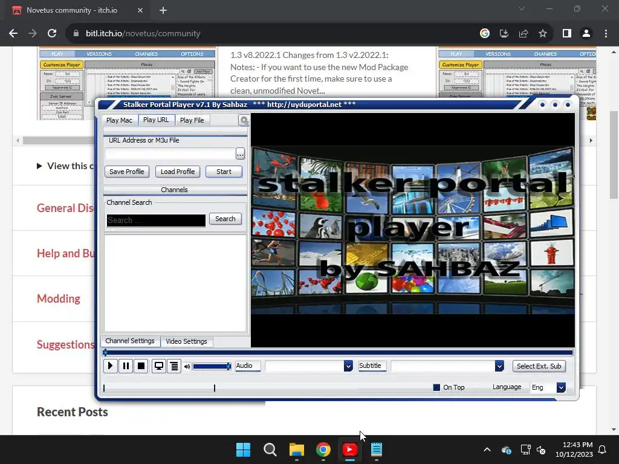Click the playback seek progress bar
The width and height of the screenshot is (619, 464).
pyautogui.click(x=338, y=353)
